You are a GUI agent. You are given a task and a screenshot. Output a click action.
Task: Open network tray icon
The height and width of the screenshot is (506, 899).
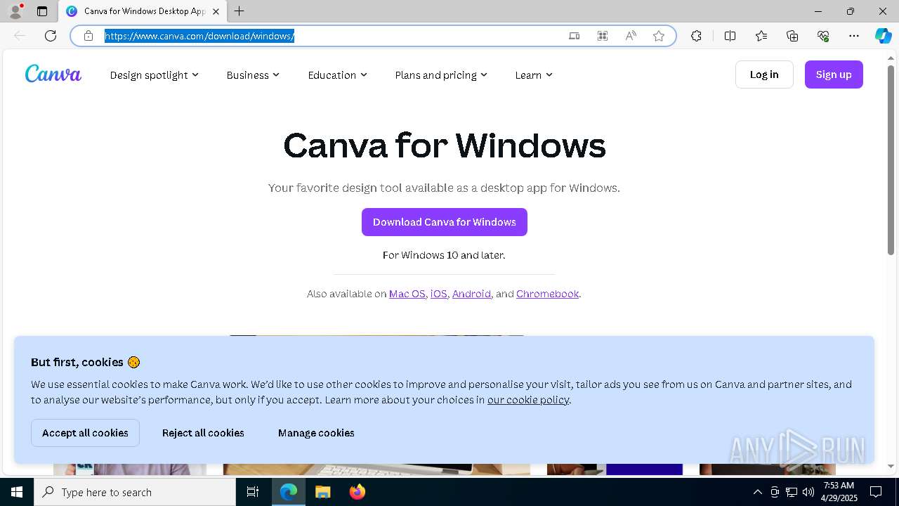(x=792, y=492)
